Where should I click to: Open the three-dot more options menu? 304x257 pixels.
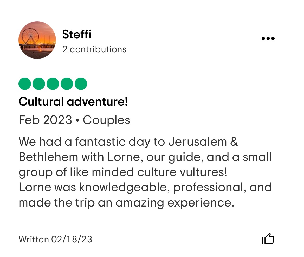(268, 39)
